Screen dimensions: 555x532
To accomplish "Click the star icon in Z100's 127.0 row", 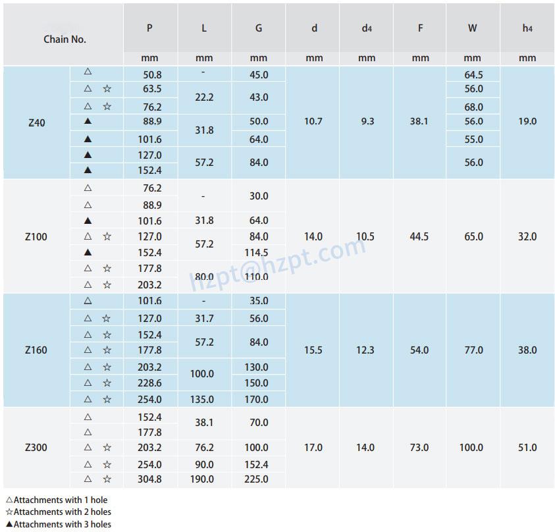I will click(107, 236).
